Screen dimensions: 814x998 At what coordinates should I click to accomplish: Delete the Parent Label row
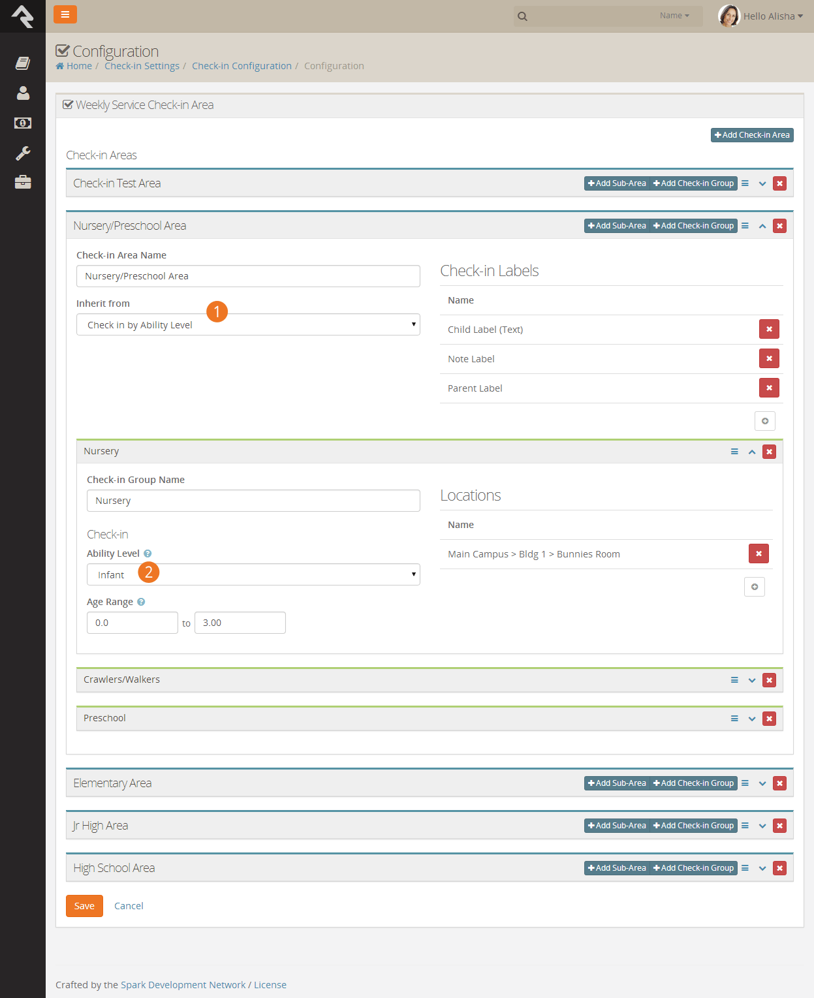(x=769, y=388)
